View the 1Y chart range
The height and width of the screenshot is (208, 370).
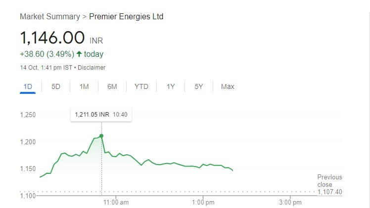(171, 87)
